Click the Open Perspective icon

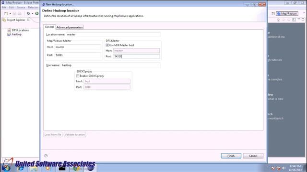coord(273,14)
